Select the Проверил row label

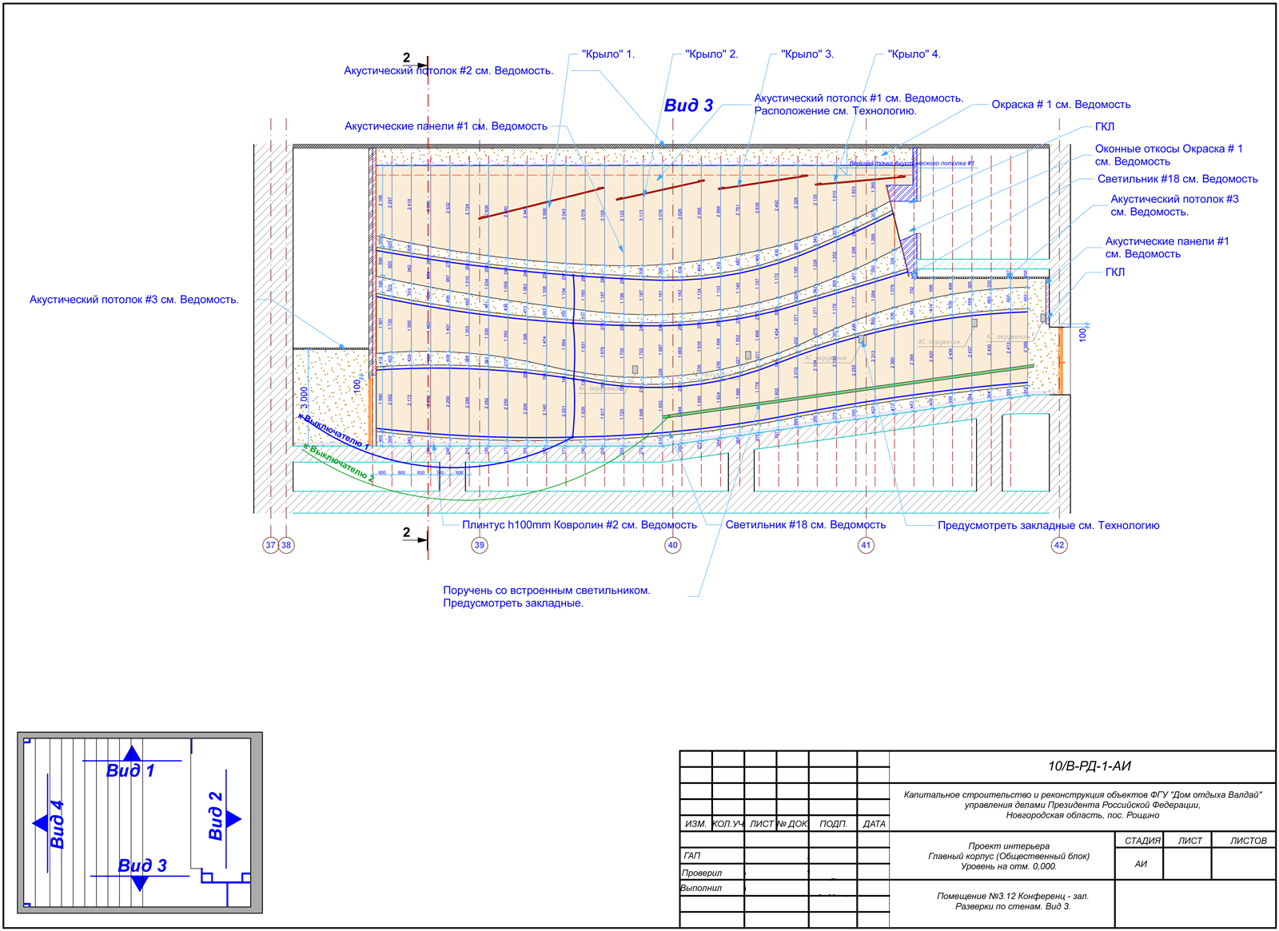702,873
